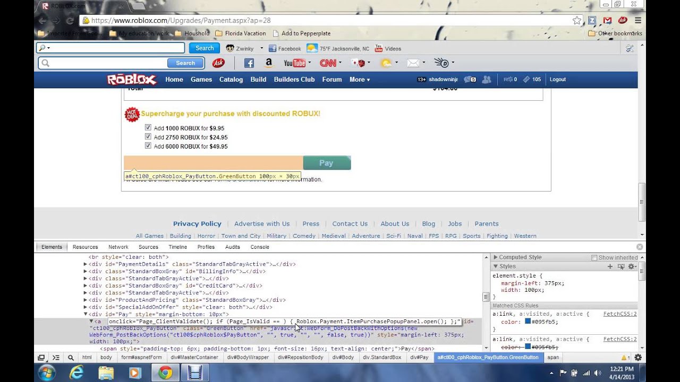The image size is (680, 382).
Task: Switch to the Network tab
Action: pos(118,247)
